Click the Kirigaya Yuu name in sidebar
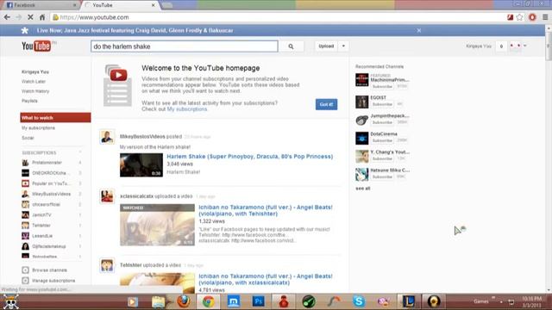 [35, 72]
